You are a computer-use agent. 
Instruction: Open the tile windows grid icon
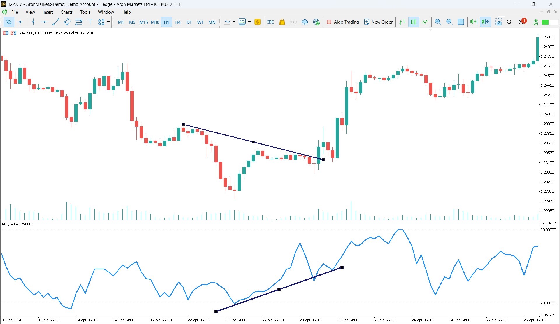click(x=461, y=22)
